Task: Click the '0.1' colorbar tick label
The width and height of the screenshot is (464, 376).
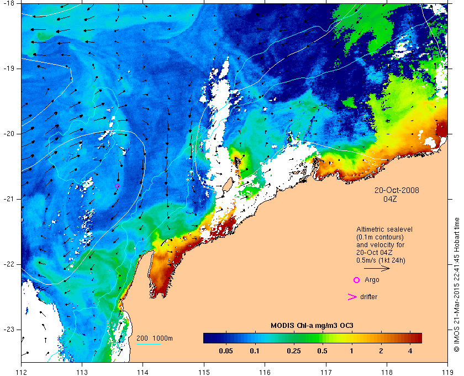Action: coord(255,351)
